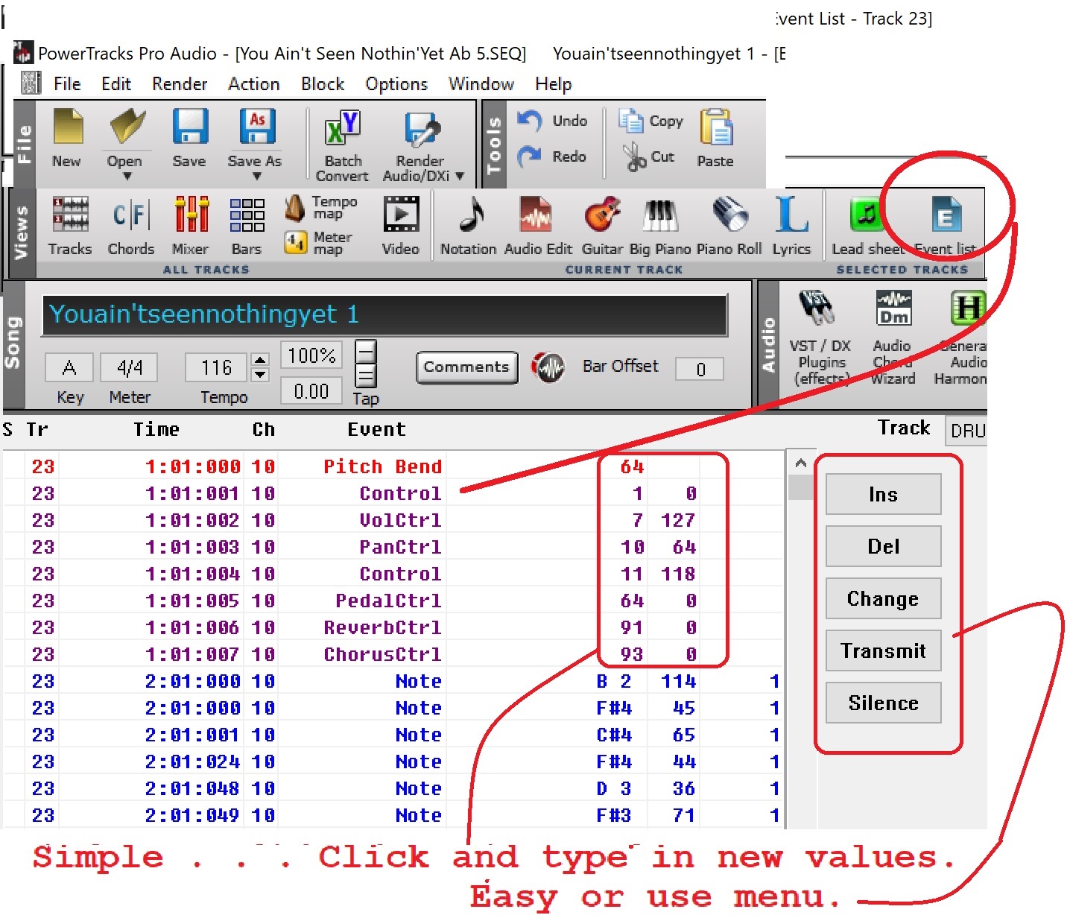Expand the Open dropdown arrow
The height and width of the screenshot is (915, 1070).
pyautogui.click(x=126, y=177)
